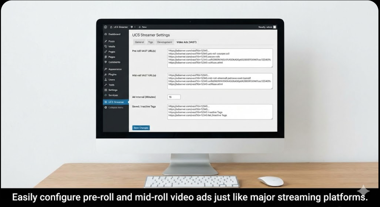Open the + New content menu
This screenshot has height=207, width=380.
[x=142, y=27]
